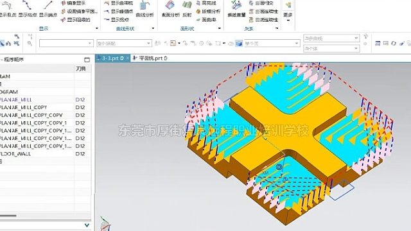The image size is (411, 231).
Task: Toggle 显示曲率梳 (curvature comb)
Action: click(x=118, y=3)
